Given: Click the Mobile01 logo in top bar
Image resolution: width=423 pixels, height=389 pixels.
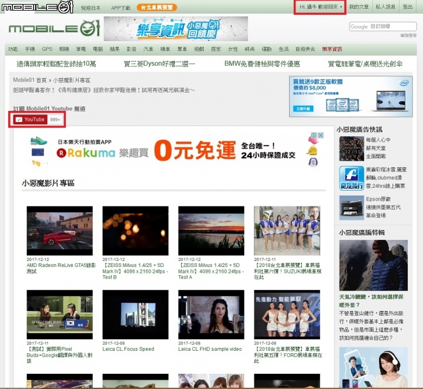Looking at the screenshot, I should coord(37,6).
